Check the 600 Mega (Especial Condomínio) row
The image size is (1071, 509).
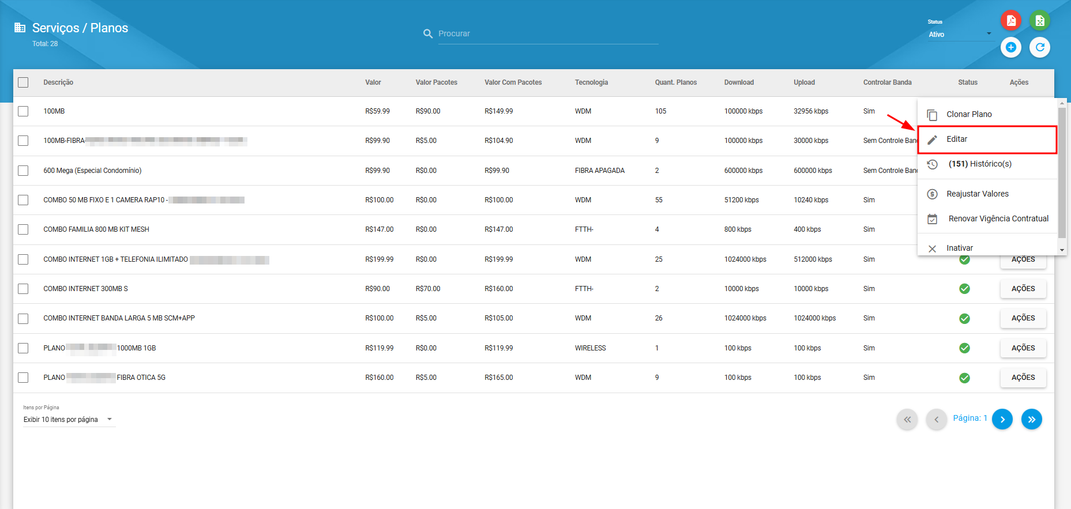click(x=23, y=171)
